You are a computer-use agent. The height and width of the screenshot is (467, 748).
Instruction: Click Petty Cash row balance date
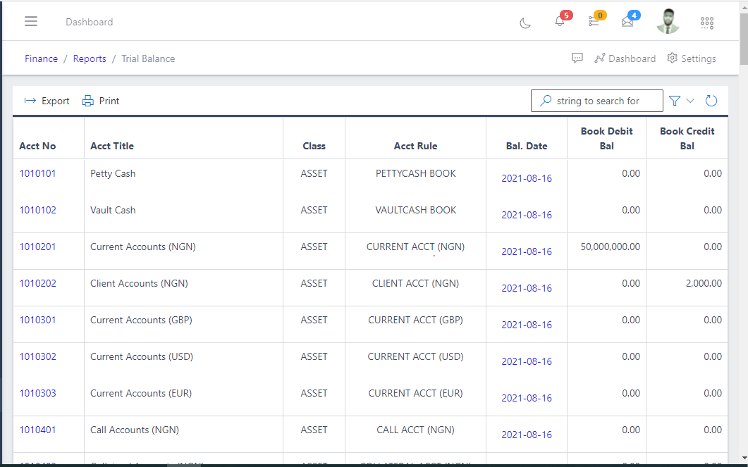(527, 178)
